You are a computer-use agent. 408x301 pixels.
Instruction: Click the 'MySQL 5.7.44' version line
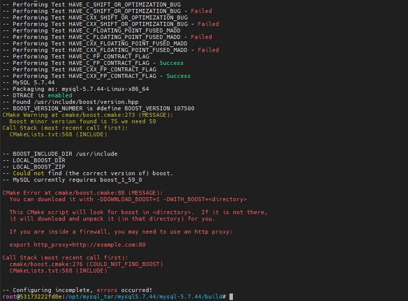[28, 82]
